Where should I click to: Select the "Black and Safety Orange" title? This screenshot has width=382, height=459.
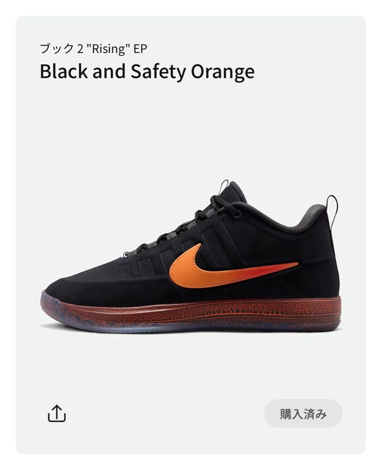pyautogui.click(x=147, y=72)
